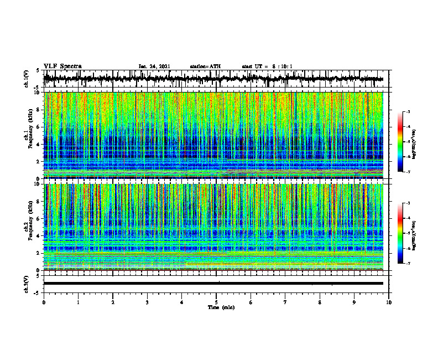Click the flat black ch.3 trace
Image resolution: width=438 pixels, height=339 pixels.
click(x=213, y=284)
